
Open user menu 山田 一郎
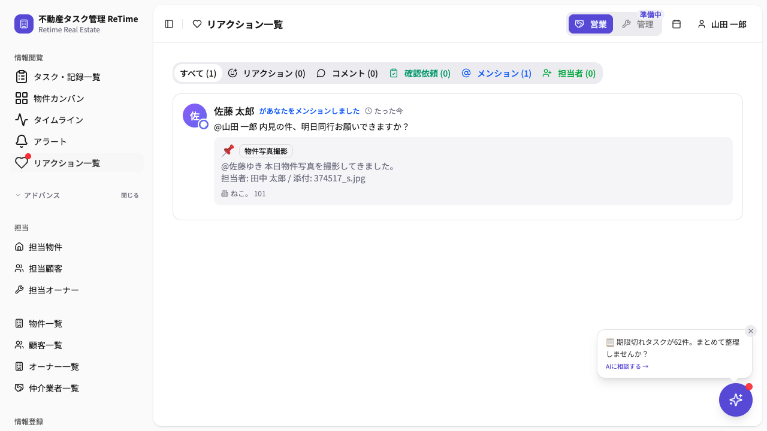coord(722,24)
